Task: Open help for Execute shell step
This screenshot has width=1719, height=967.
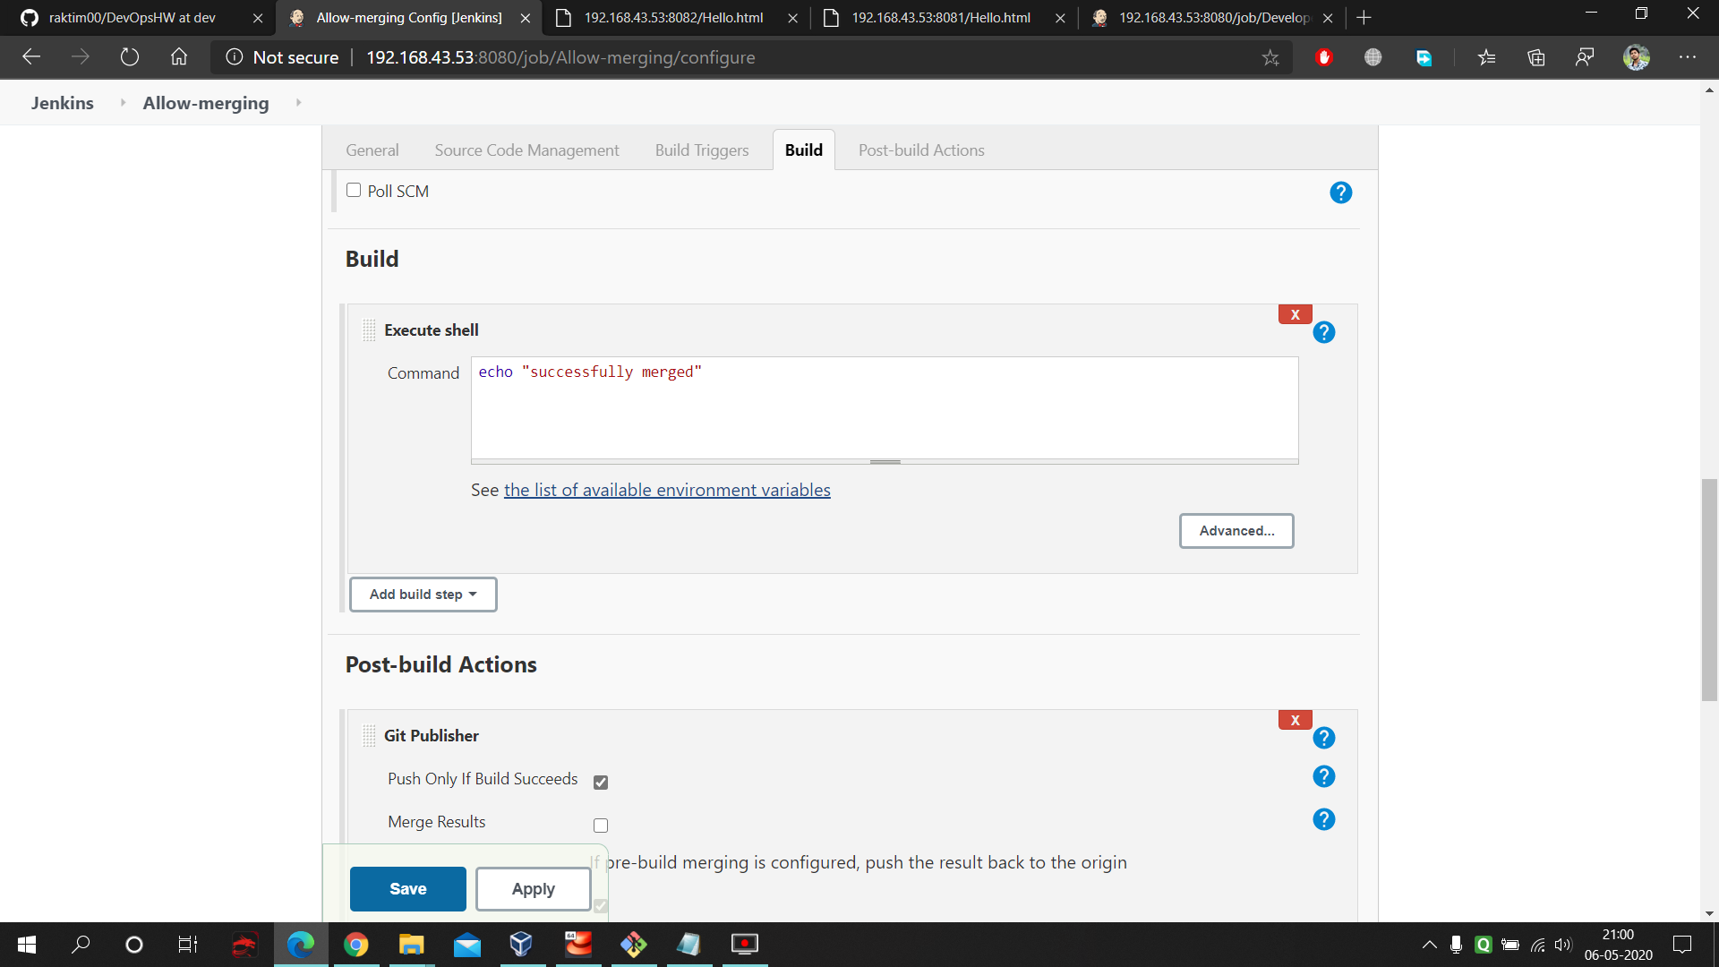Action: [1323, 333]
